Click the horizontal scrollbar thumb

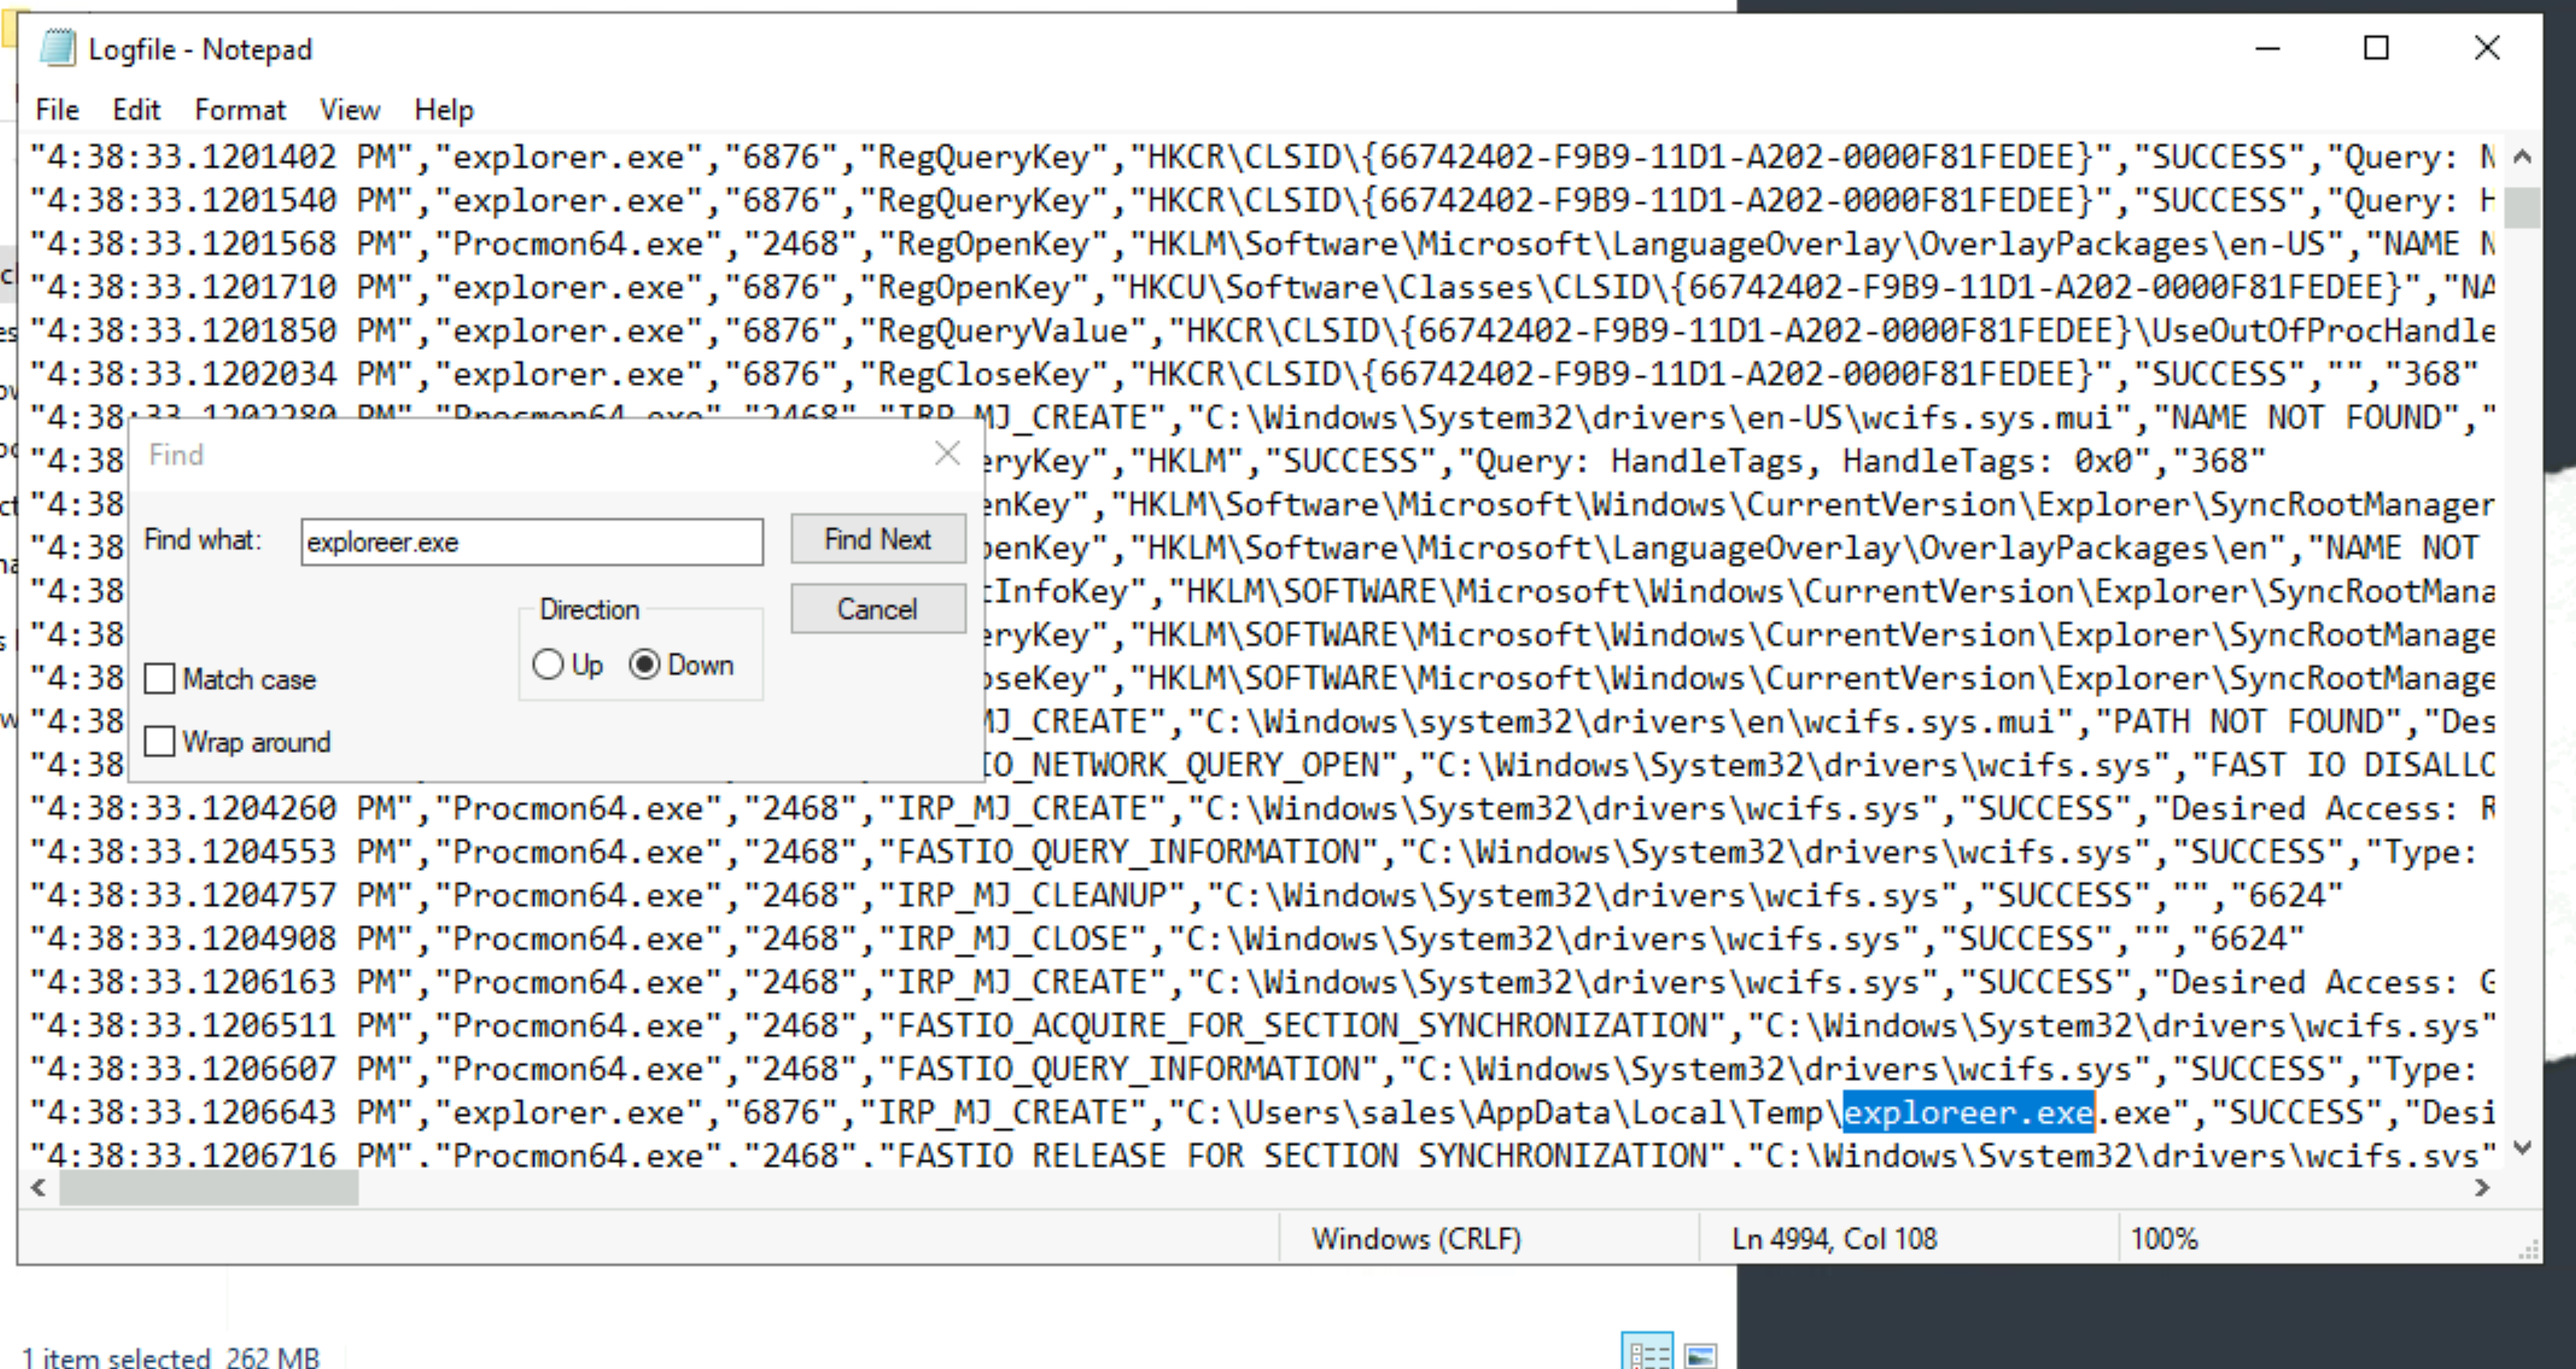click(x=208, y=1188)
